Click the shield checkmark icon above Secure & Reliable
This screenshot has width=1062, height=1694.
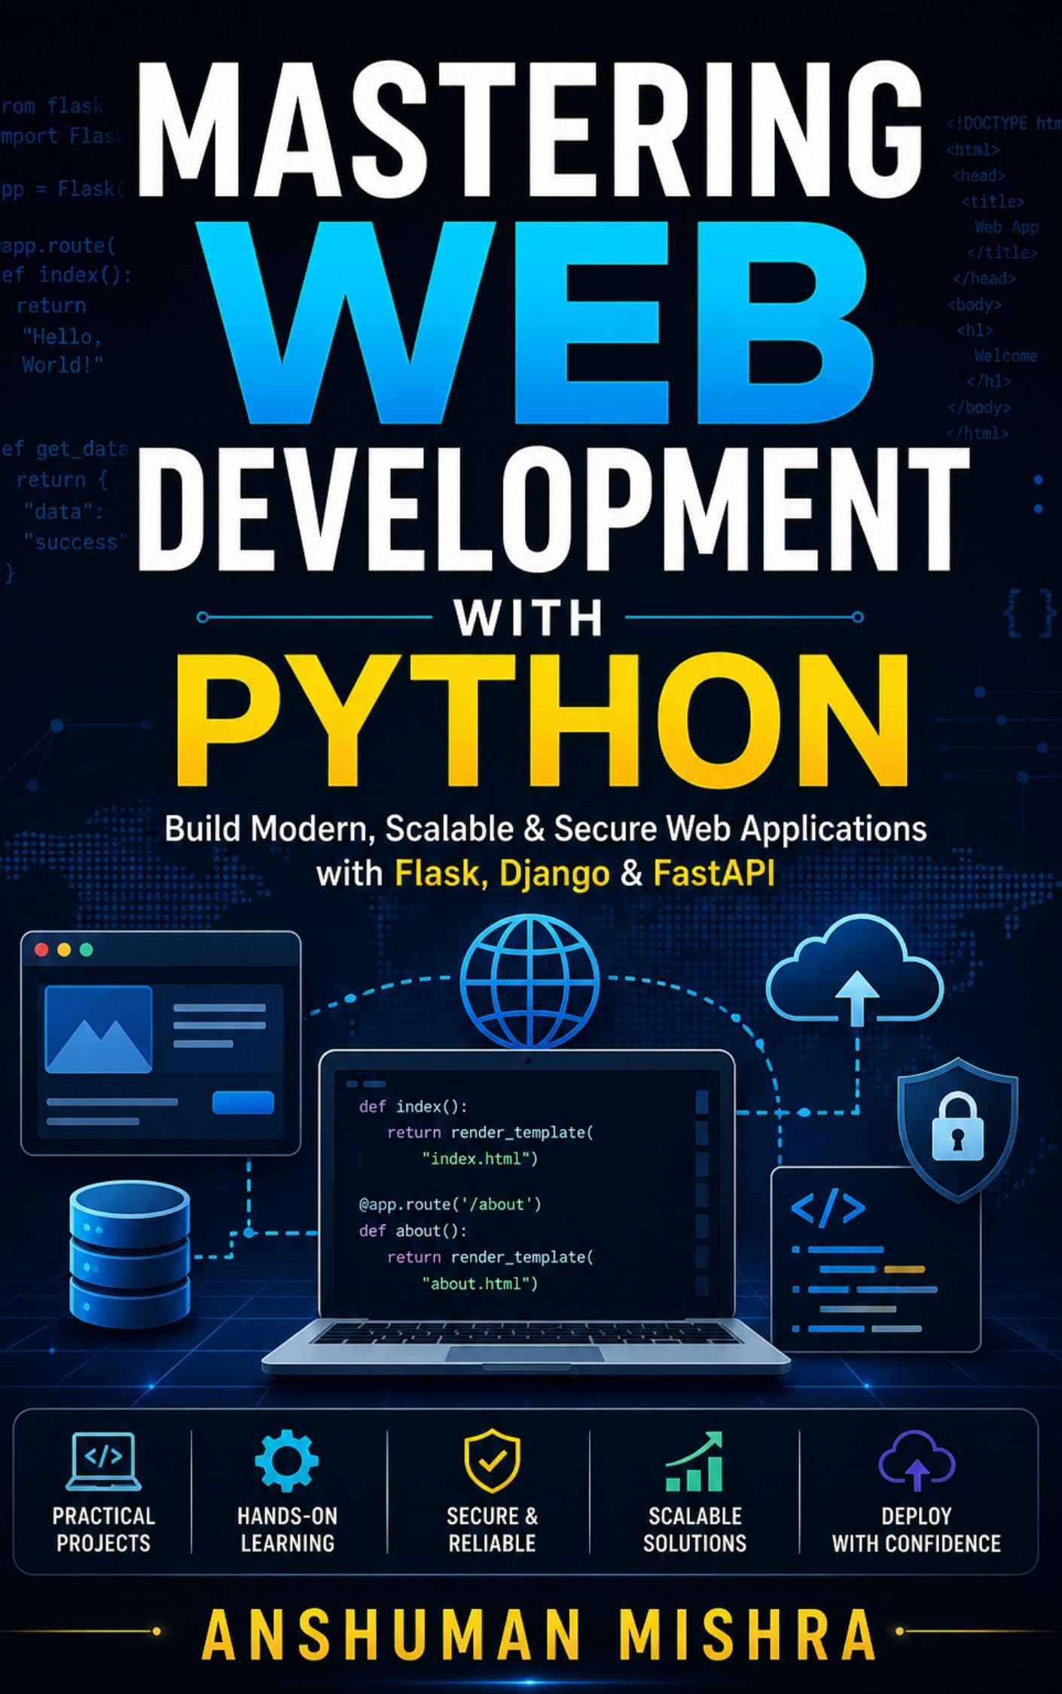pos(492,1461)
